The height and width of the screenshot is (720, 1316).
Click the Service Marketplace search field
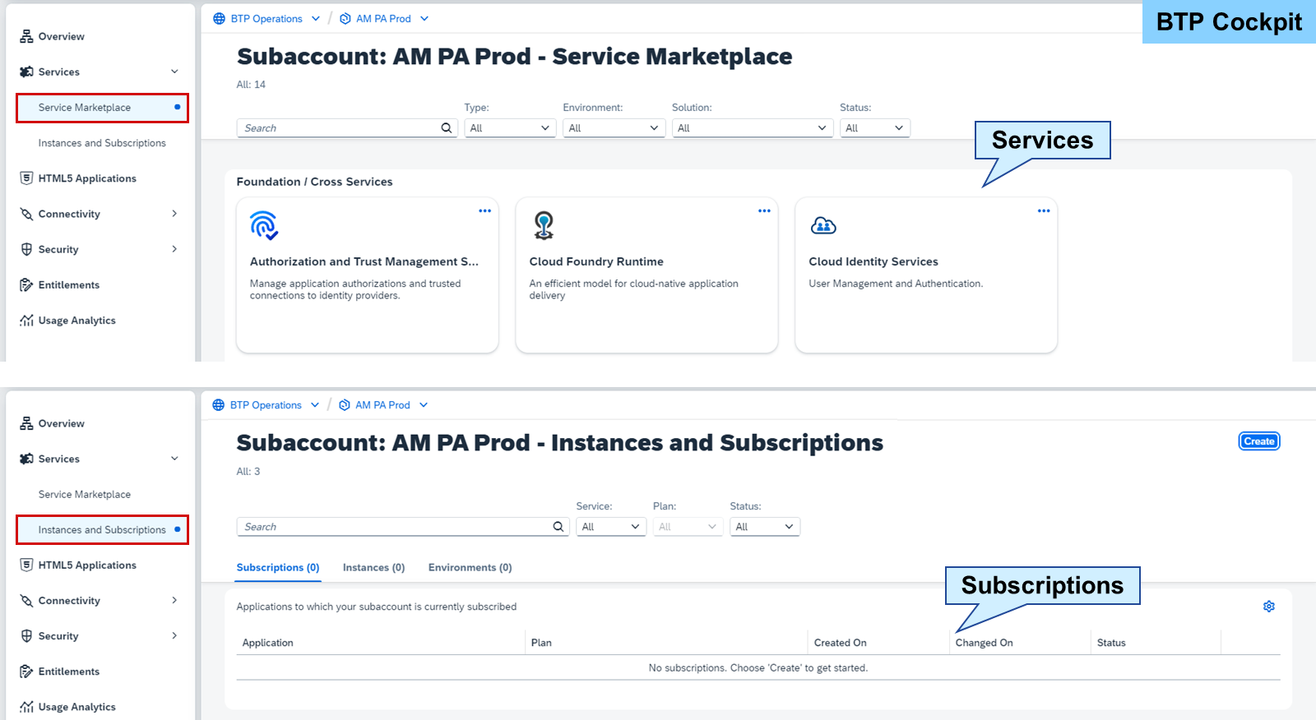[346, 128]
